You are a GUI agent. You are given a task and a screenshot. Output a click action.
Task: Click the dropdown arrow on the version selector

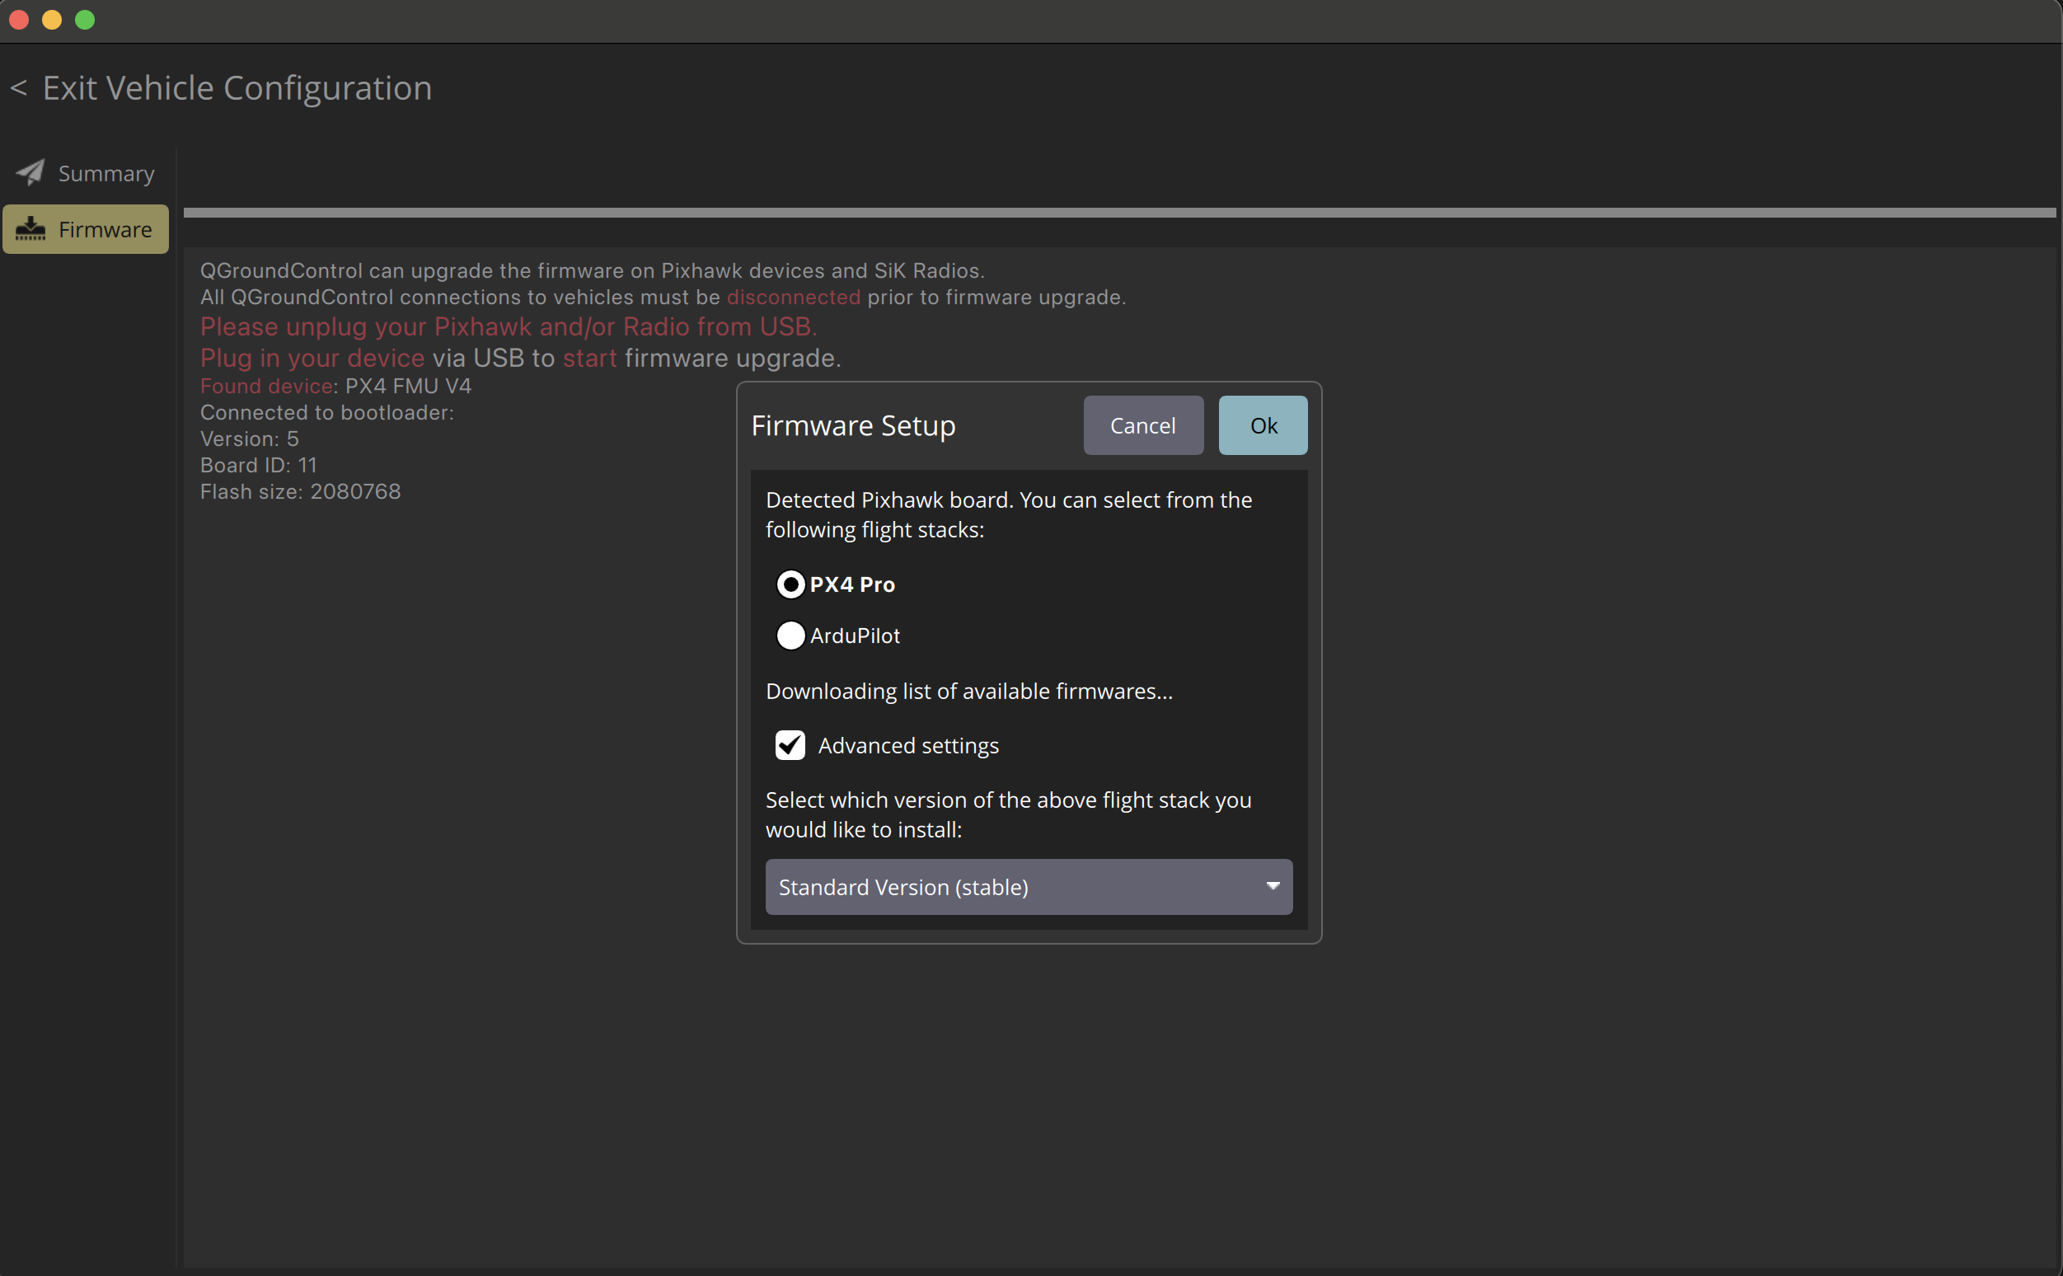pyautogui.click(x=1273, y=886)
